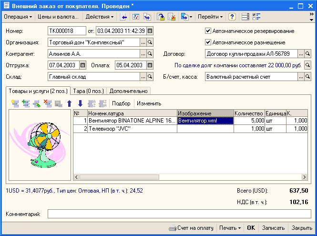Switch to the Тара (0 поз.) tab
317x236 pixels.
[x=88, y=91]
